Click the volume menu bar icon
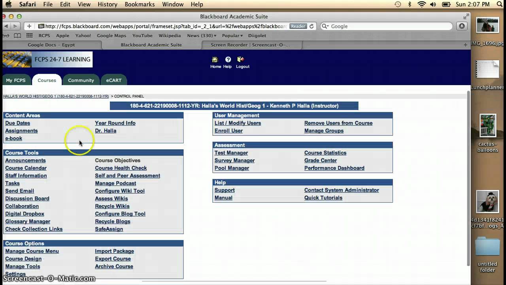The height and width of the screenshot is (285, 506). 433,4
